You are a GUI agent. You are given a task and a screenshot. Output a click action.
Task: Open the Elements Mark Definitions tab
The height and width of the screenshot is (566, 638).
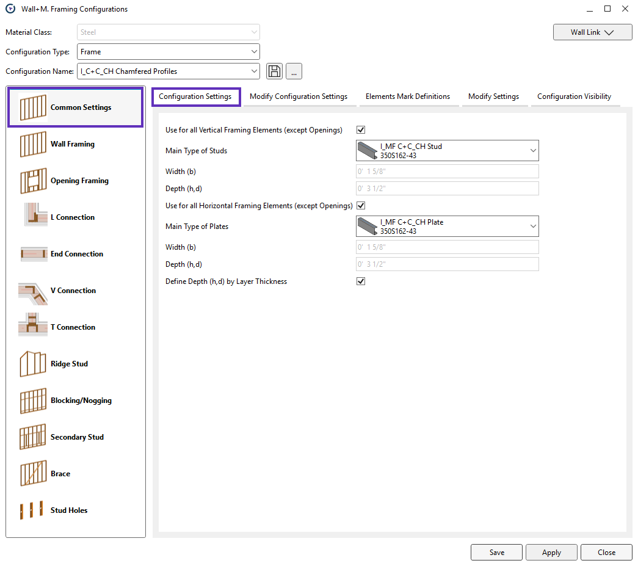[x=408, y=96]
